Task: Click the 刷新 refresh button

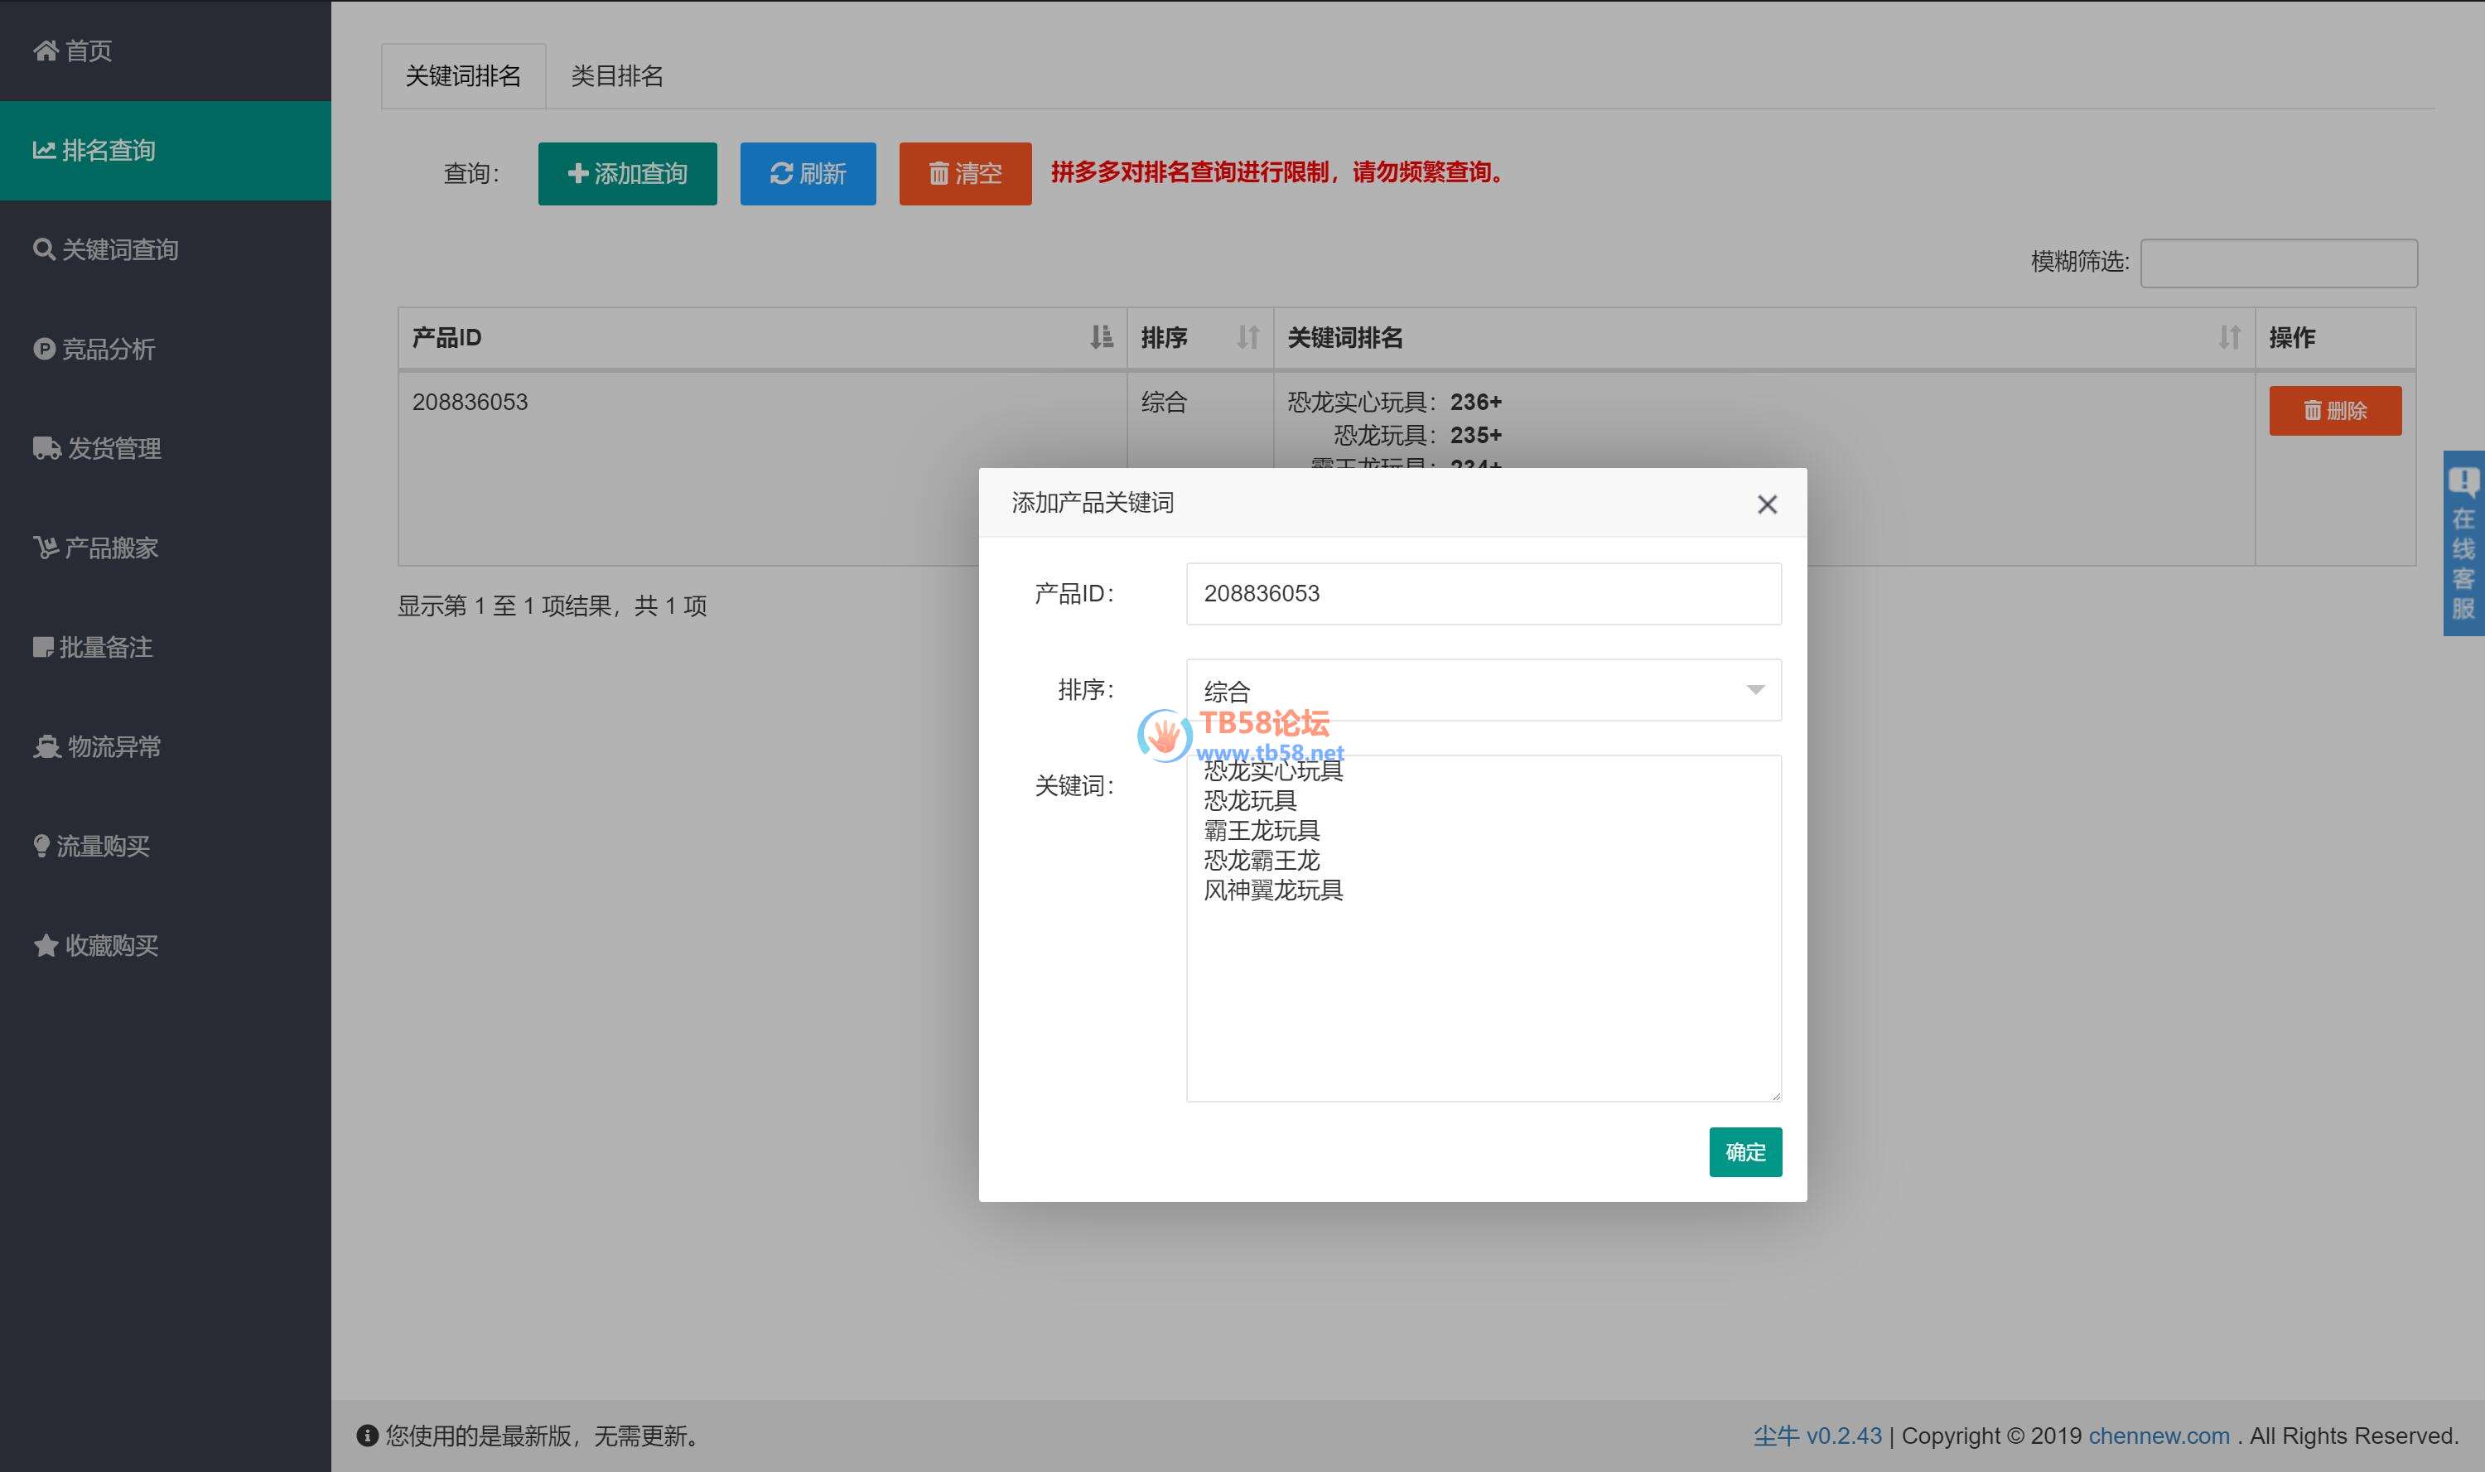Action: tap(808, 174)
